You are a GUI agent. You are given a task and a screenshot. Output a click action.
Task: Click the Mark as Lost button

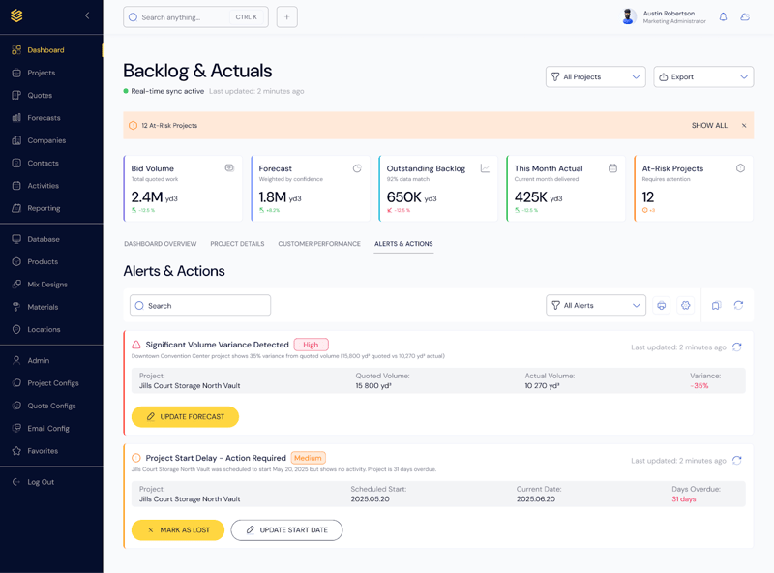coord(178,530)
